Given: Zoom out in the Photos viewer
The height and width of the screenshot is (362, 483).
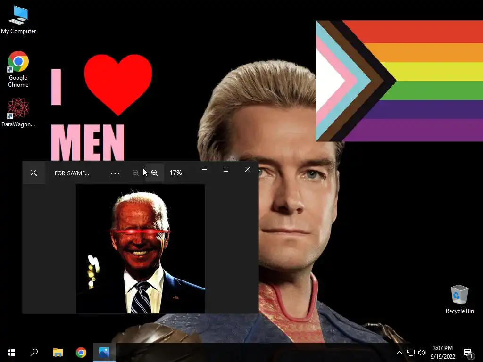Looking at the screenshot, I should coord(135,173).
